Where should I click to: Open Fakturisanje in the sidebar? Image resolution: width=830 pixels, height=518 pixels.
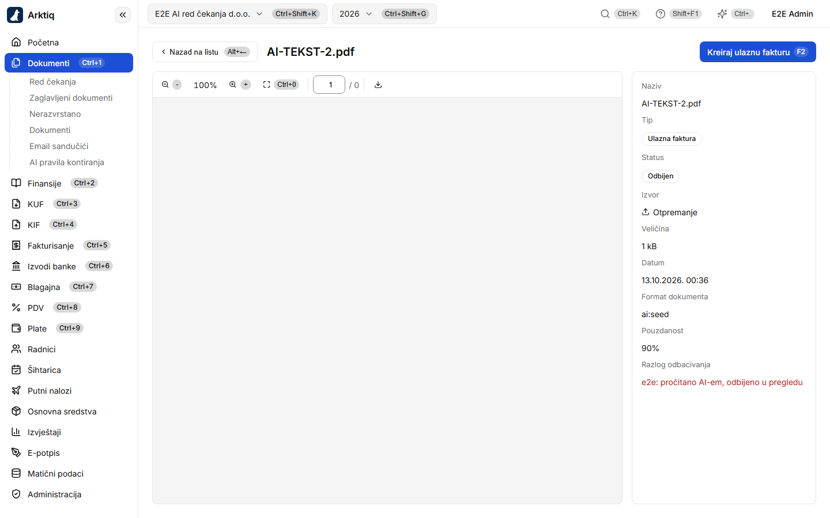tap(69, 245)
